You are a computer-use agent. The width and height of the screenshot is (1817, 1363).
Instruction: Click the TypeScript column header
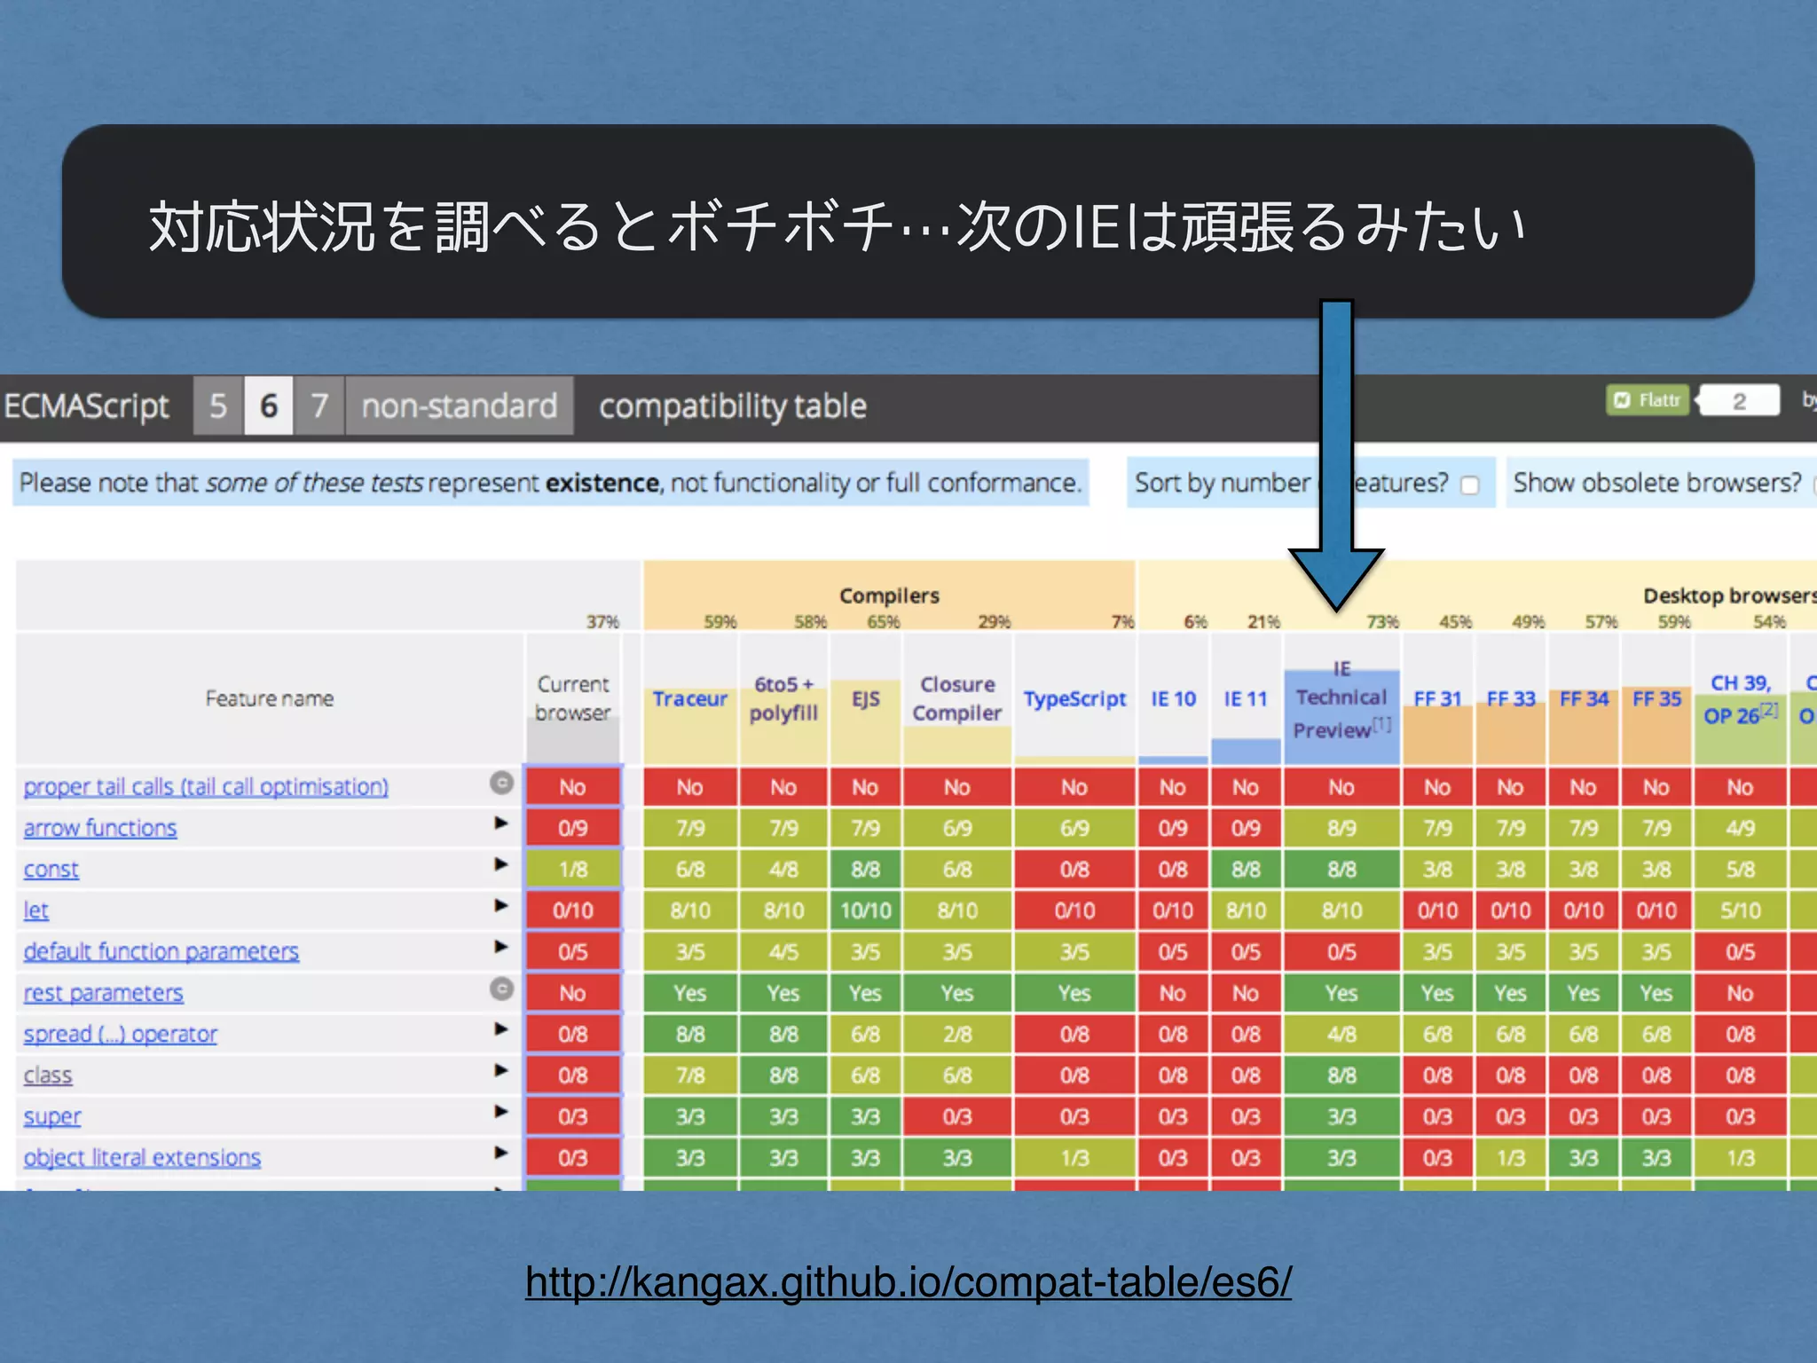coord(1074,699)
